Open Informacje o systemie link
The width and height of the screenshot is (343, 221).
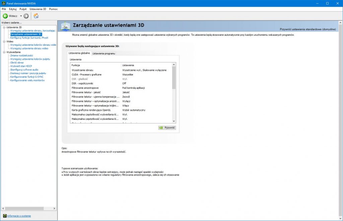(19, 216)
